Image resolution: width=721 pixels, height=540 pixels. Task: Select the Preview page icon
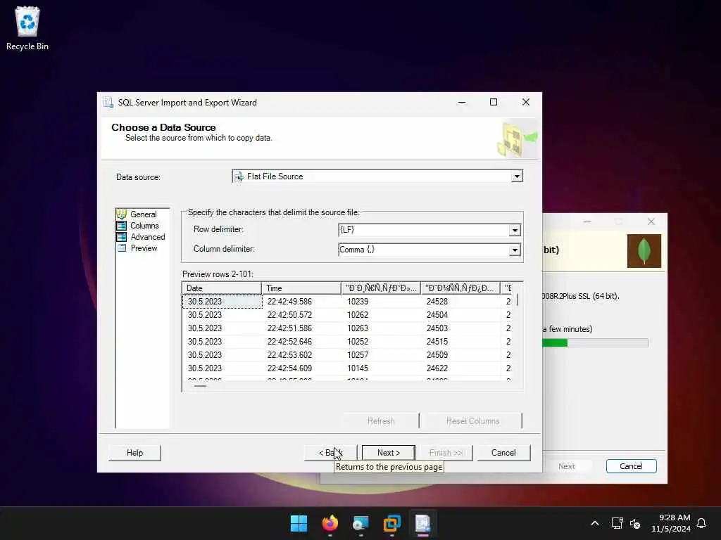[x=121, y=248]
